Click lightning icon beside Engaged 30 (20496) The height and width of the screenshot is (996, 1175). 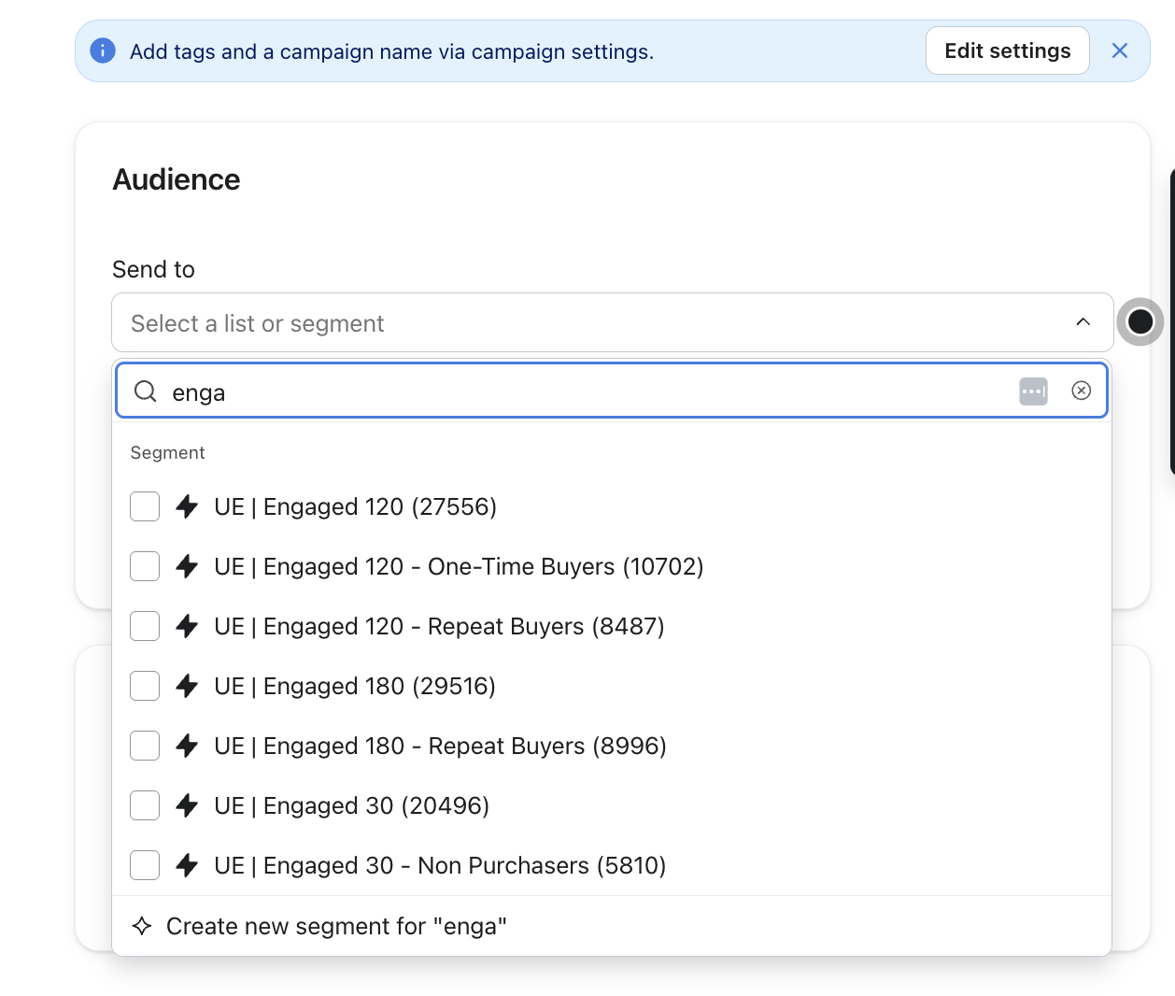click(x=187, y=805)
